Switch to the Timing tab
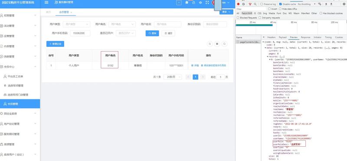This screenshot has height=161, width=347. click(328, 37)
